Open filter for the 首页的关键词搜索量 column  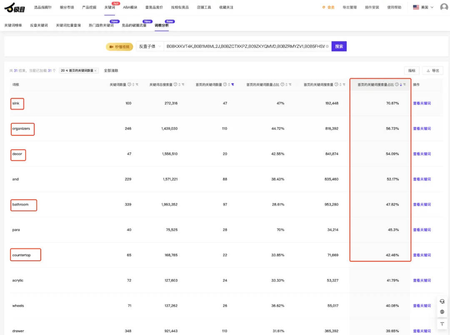pyautogui.click(x=344, y=85)
